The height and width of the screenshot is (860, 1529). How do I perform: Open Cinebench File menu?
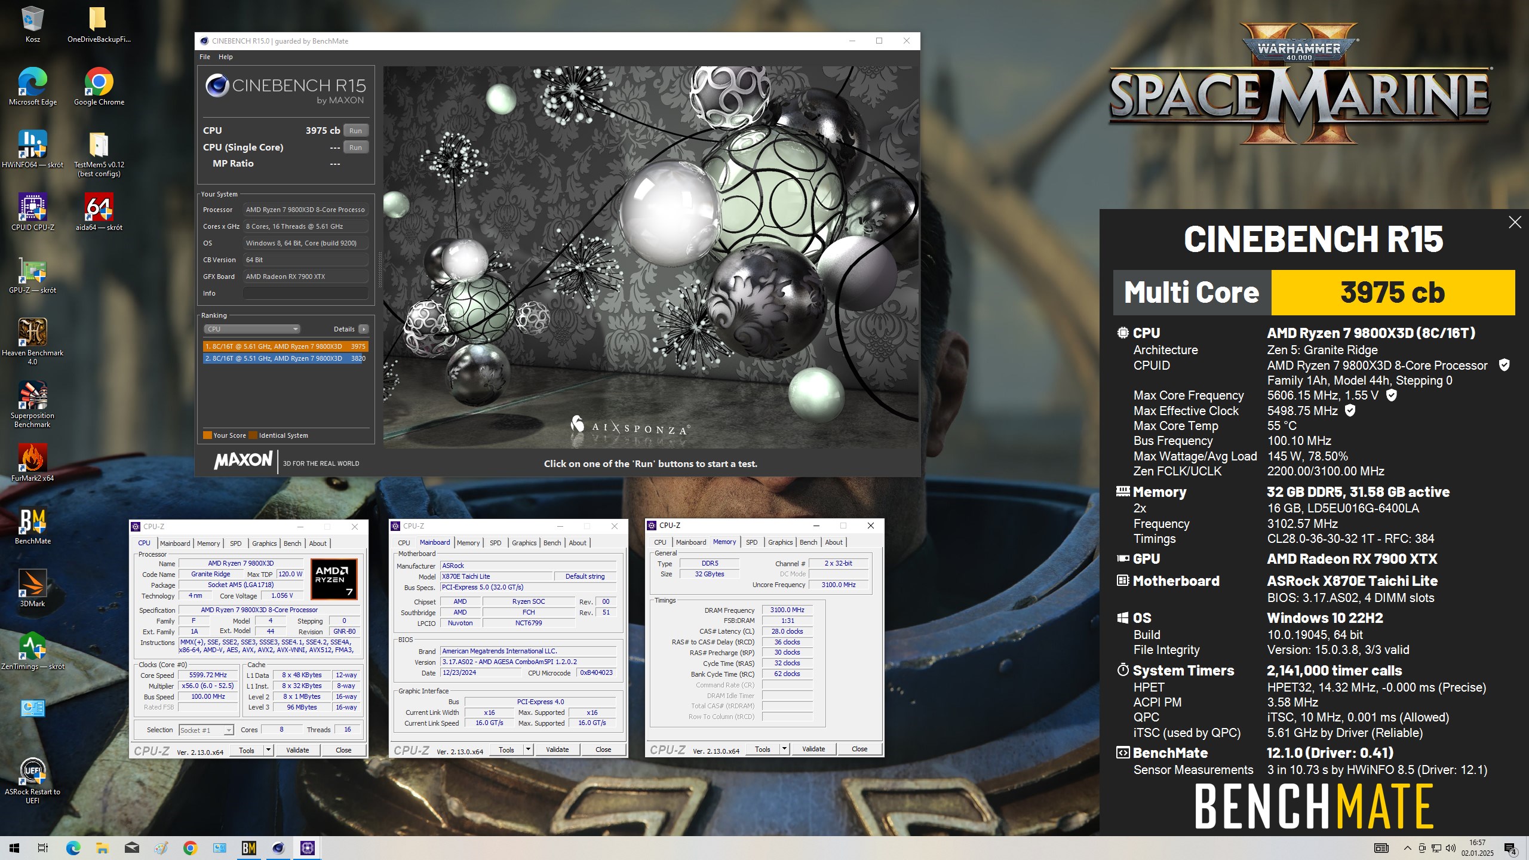pos(205,57)
